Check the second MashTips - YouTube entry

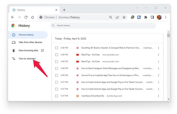56,62
